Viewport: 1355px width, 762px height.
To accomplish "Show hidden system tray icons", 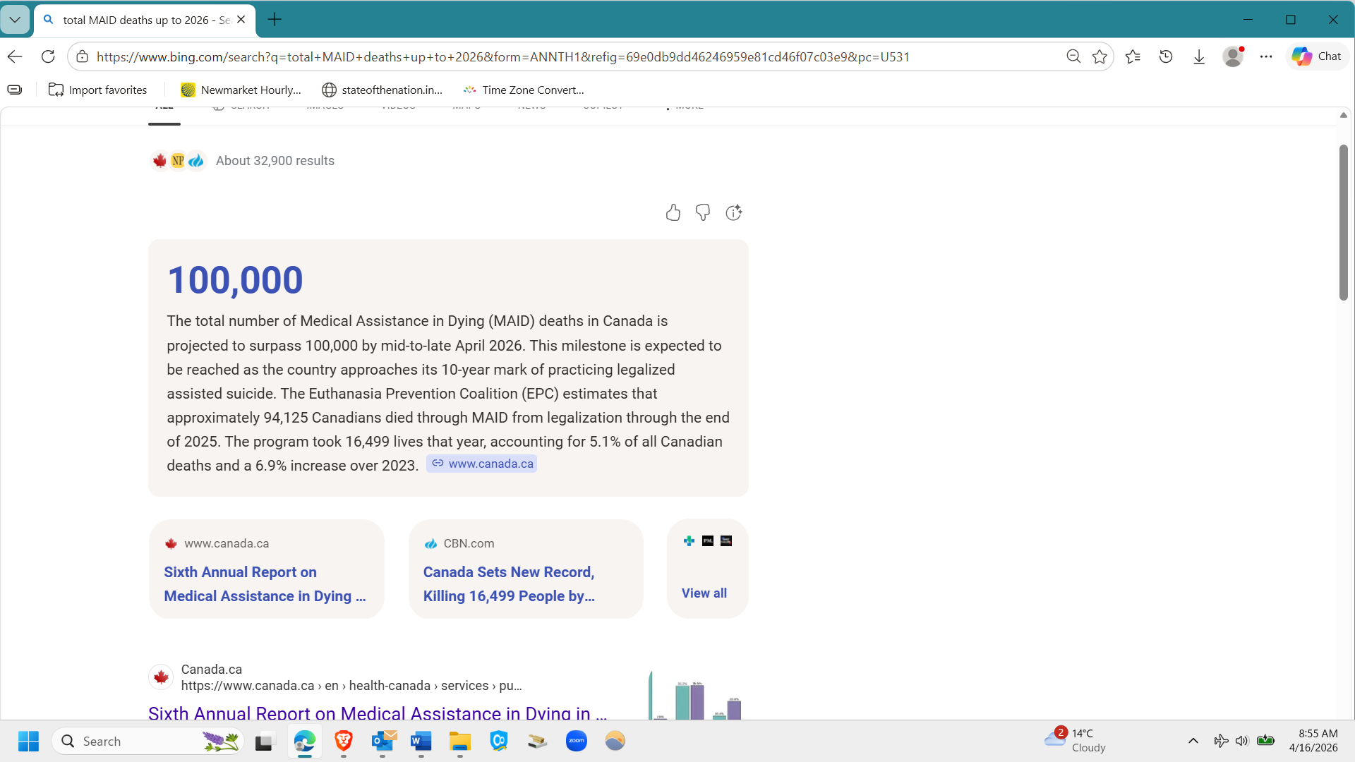I will (x=1193, y=740).
